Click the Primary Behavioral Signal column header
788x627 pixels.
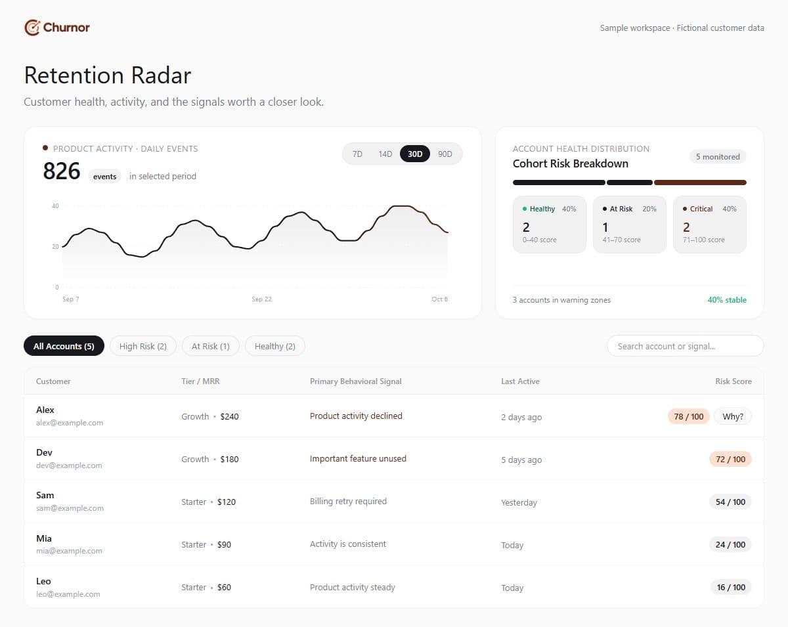tap(356, 381)
